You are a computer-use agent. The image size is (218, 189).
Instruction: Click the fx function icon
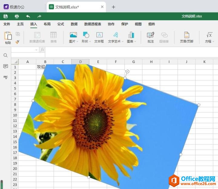point(42,50)
